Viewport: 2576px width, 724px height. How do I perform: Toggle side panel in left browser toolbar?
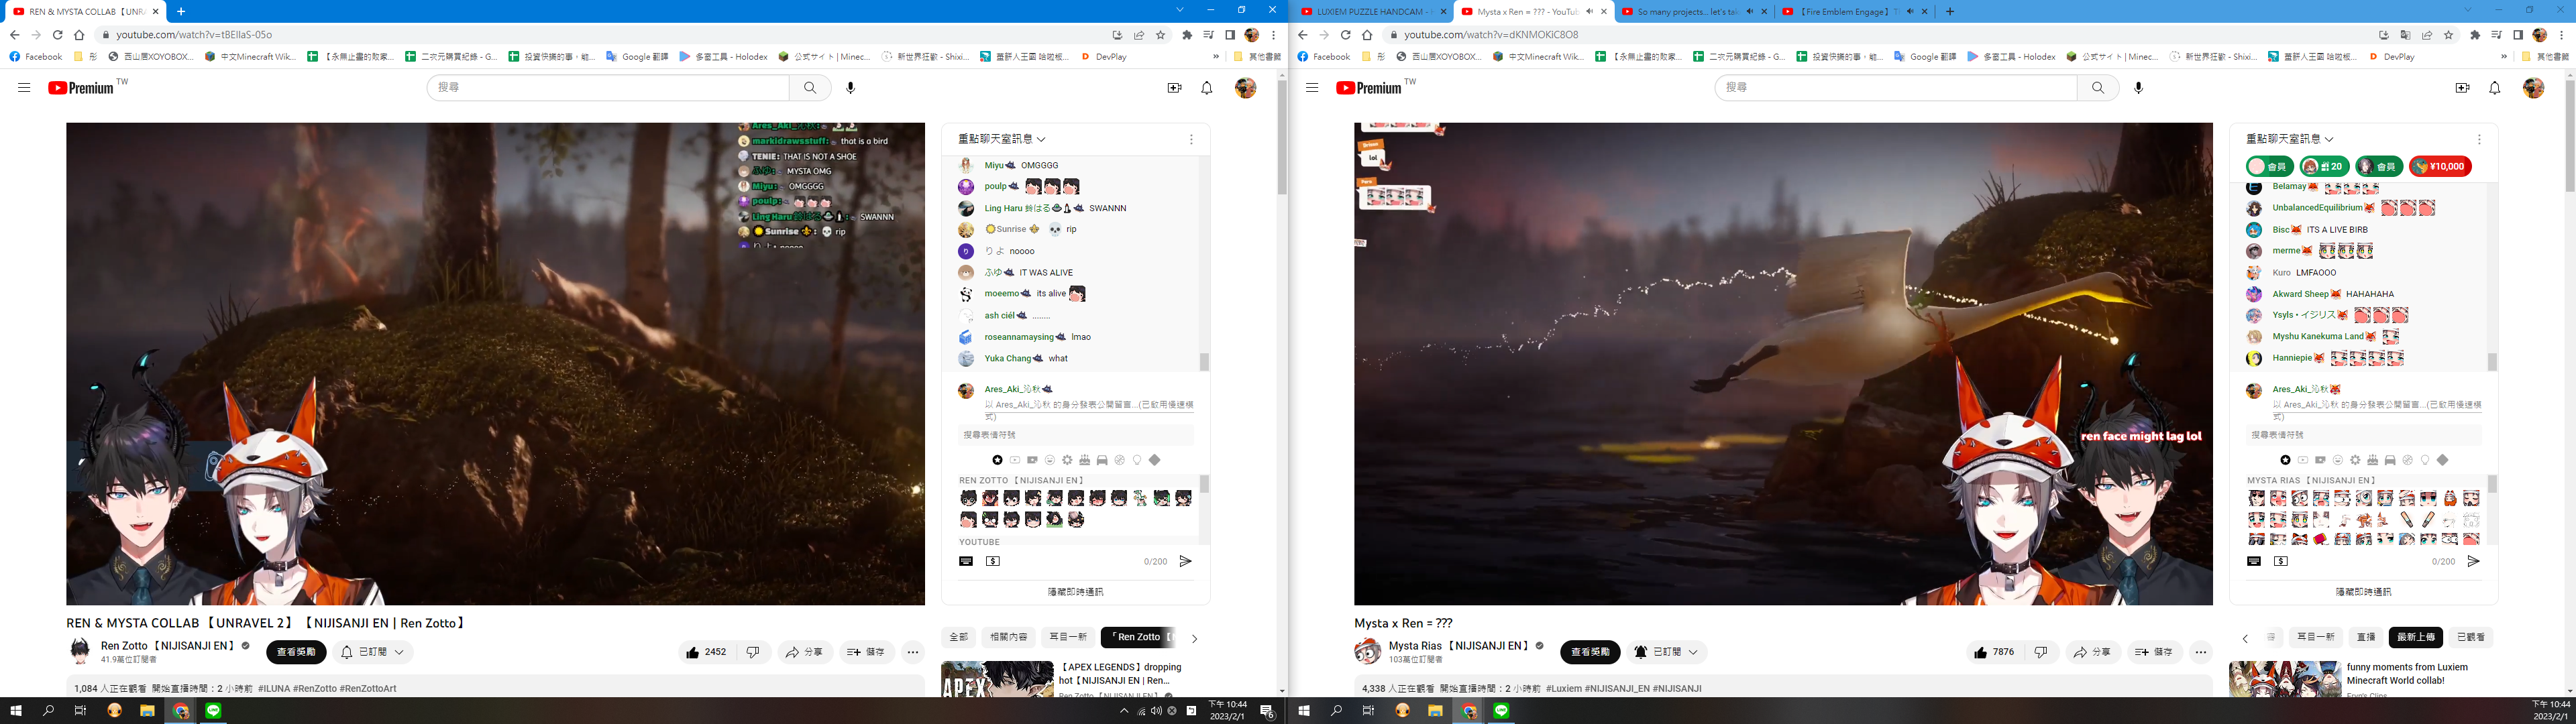pos(1230,35)
